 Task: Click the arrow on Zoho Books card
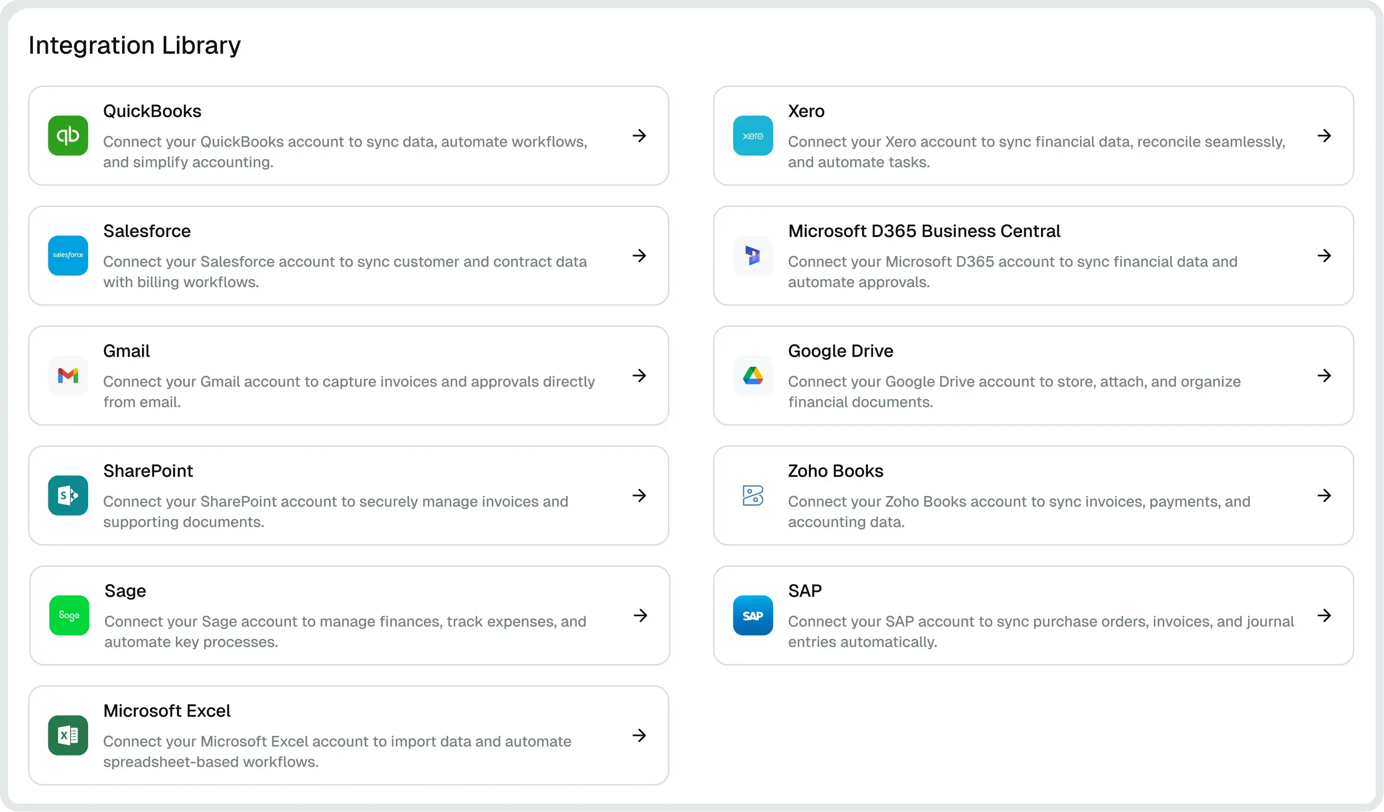click(x=1324, y=495)
